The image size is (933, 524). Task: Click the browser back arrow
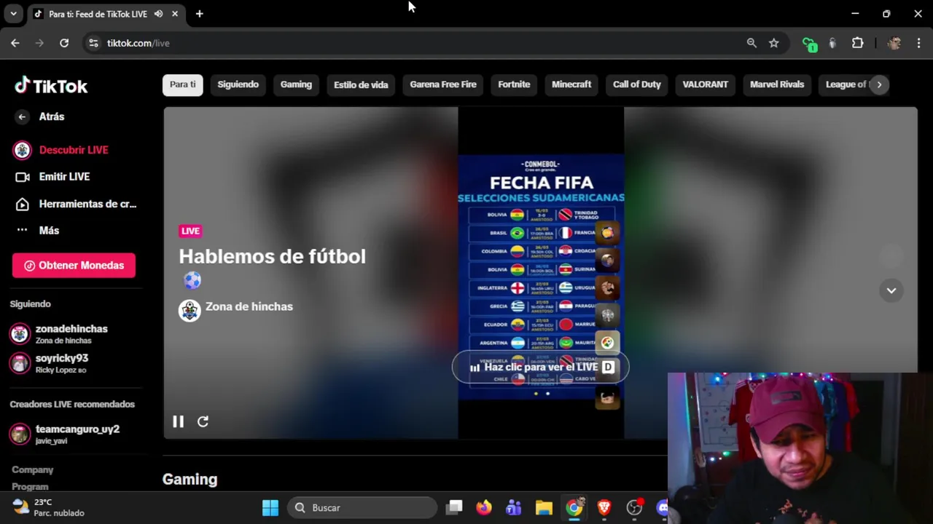click(x=15, y=43)
